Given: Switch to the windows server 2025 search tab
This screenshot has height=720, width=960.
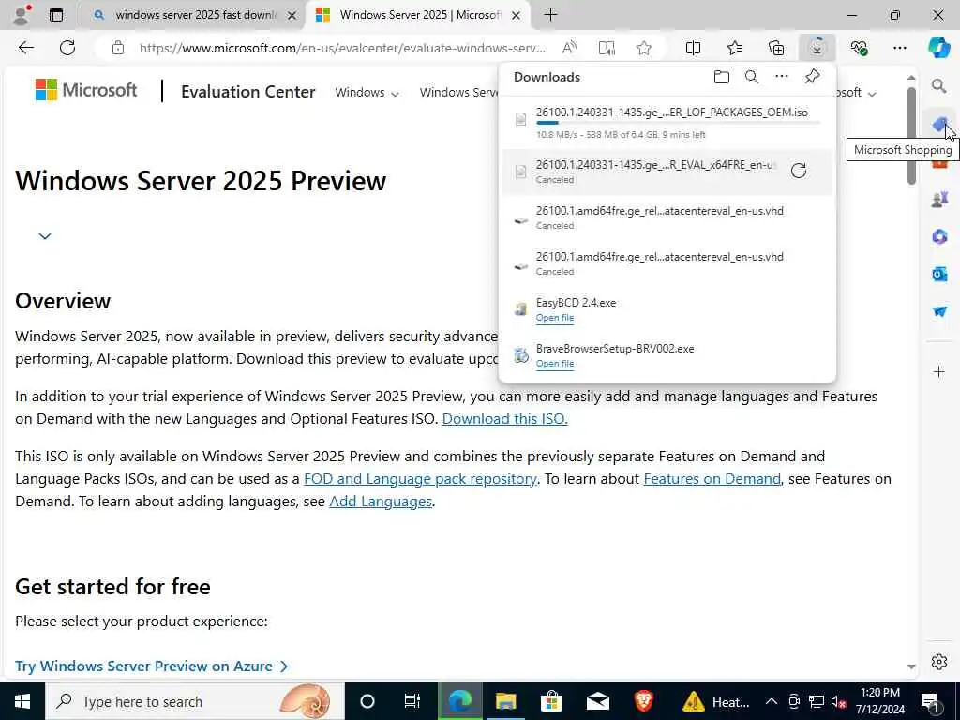Looking at the screenshot, I should pyautogui.click(x=198, y=15).
